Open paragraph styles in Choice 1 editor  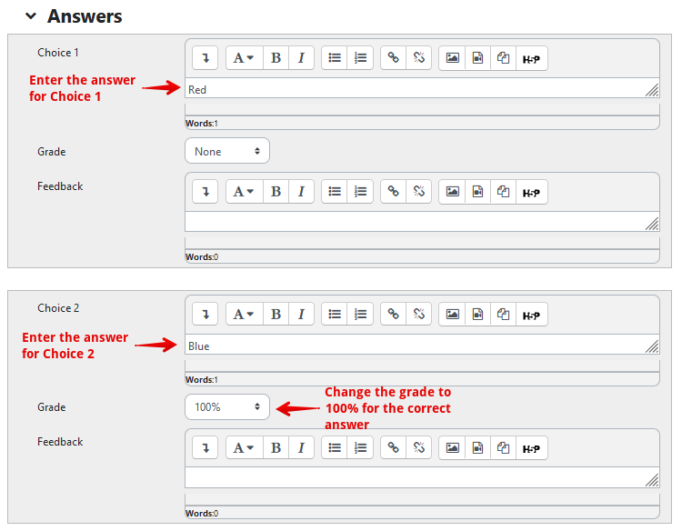coord(245,58)
